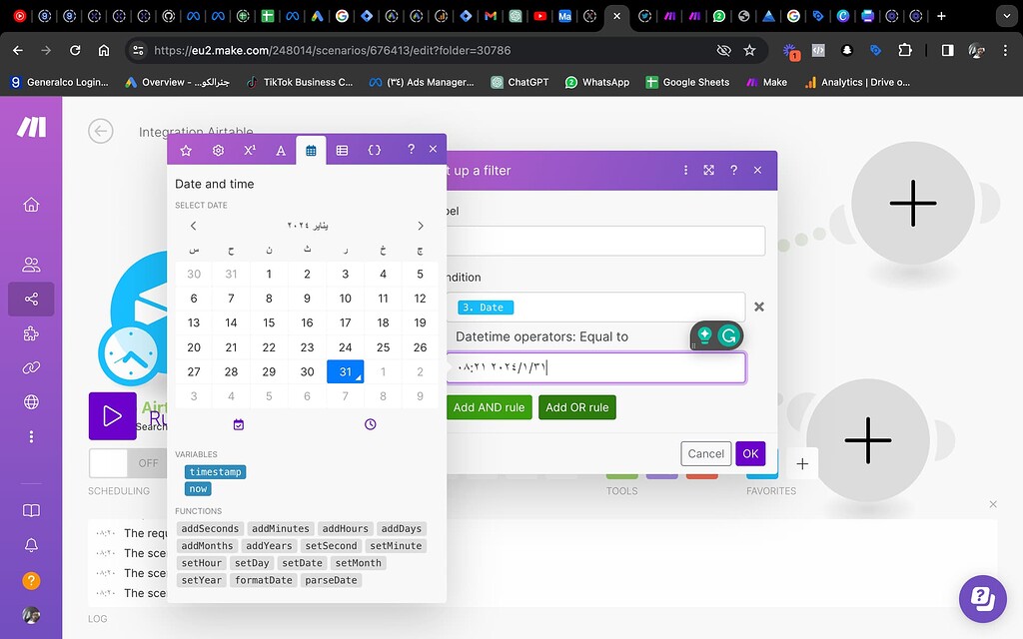Open the Google Sheets bookmark

pyautogui.click(x=687, y=82)
